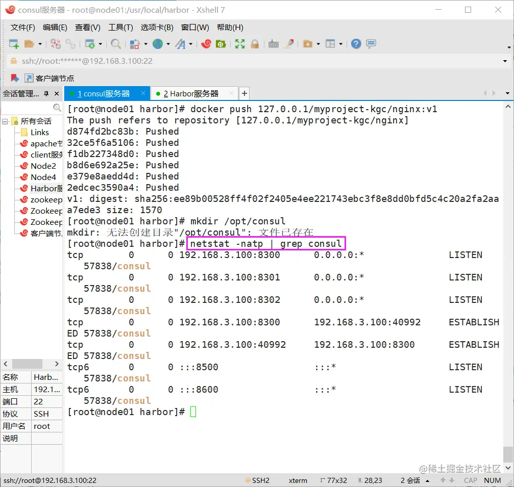Click the Open session folder icon
Screen dimensions: 514x487
click(30, 43)
